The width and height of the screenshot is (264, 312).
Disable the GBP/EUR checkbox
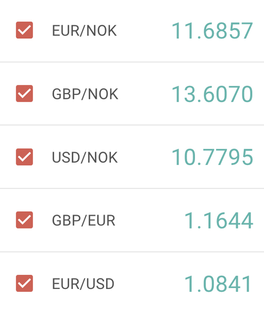24,220
